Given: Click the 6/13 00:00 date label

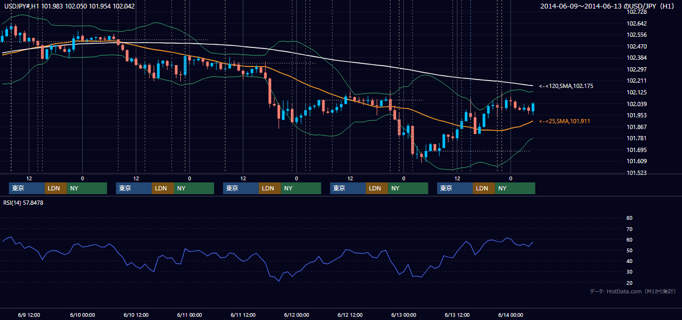Looking at the screenshot, I should 404,315.
